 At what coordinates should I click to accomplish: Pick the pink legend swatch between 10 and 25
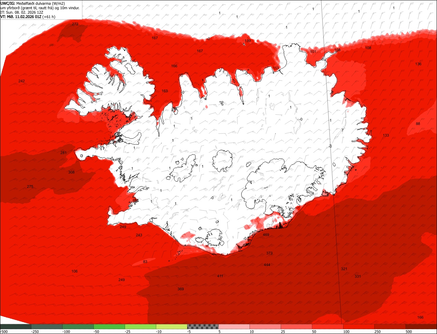click(x=265, y=326)
